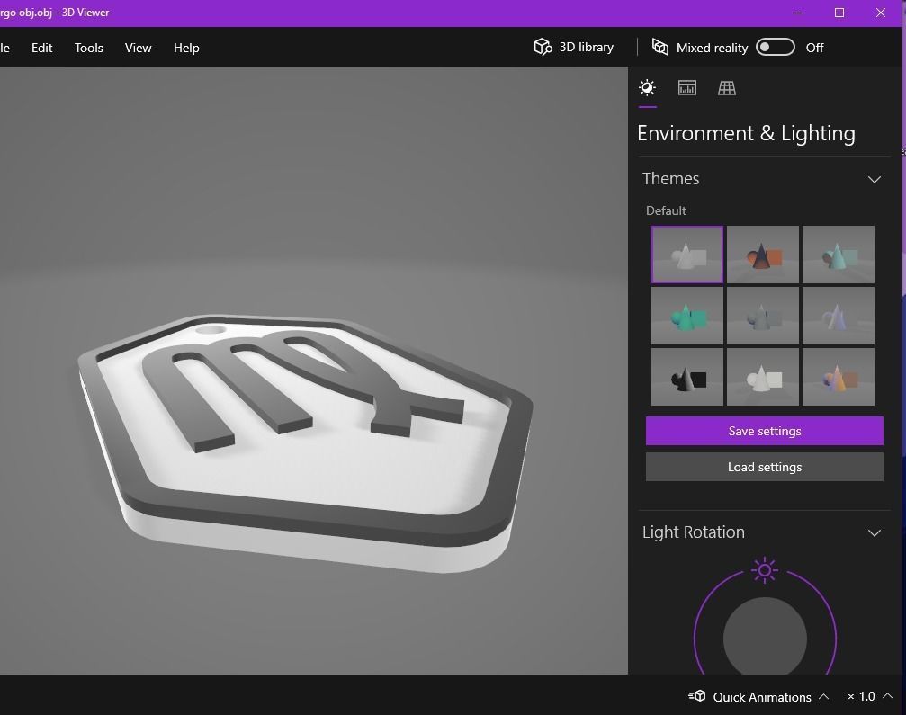
Task: Maximize the 3D Viewer window
Action: [x=839, y=13]
